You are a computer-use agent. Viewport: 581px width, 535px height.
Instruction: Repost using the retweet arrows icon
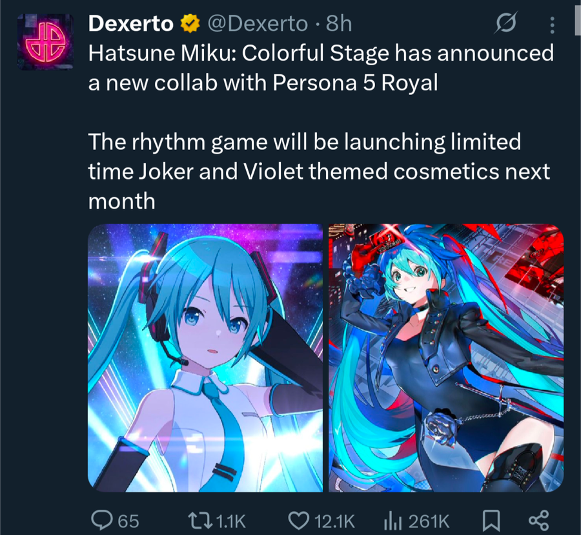200,520
